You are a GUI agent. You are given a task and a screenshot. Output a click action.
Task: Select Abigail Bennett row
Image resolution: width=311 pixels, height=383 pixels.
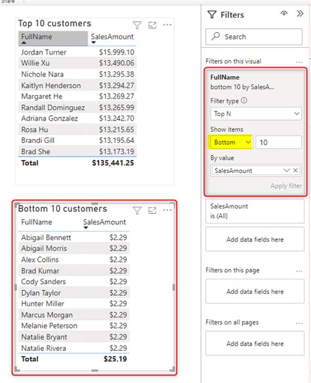(73, 237)
